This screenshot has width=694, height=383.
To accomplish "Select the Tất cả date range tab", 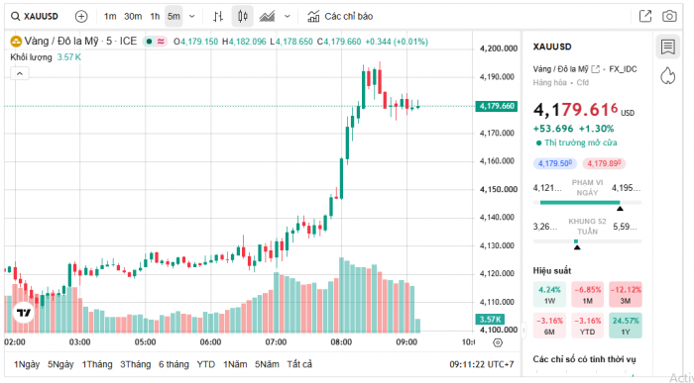I will pos(299,364).
